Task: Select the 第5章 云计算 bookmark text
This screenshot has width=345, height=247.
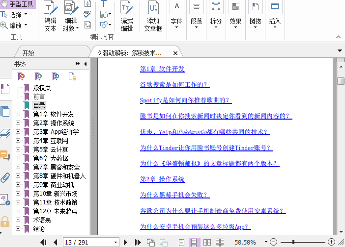Action: (x=51, y=149)
